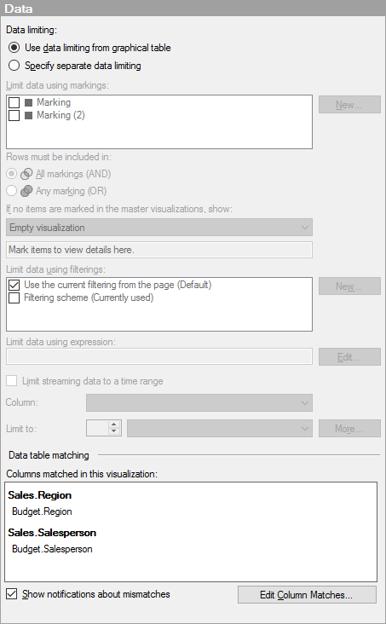Open the Column dropdown
Screen dimensions: 386x624
point(199,402)
